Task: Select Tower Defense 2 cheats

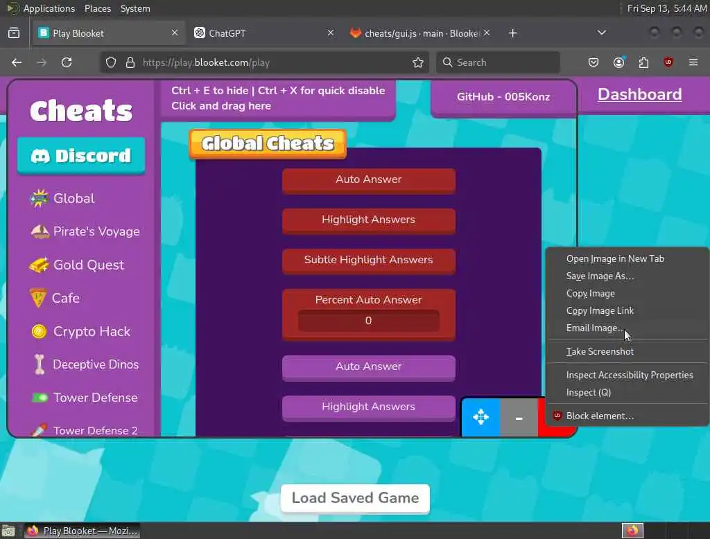Action: [x=84, y=430]
